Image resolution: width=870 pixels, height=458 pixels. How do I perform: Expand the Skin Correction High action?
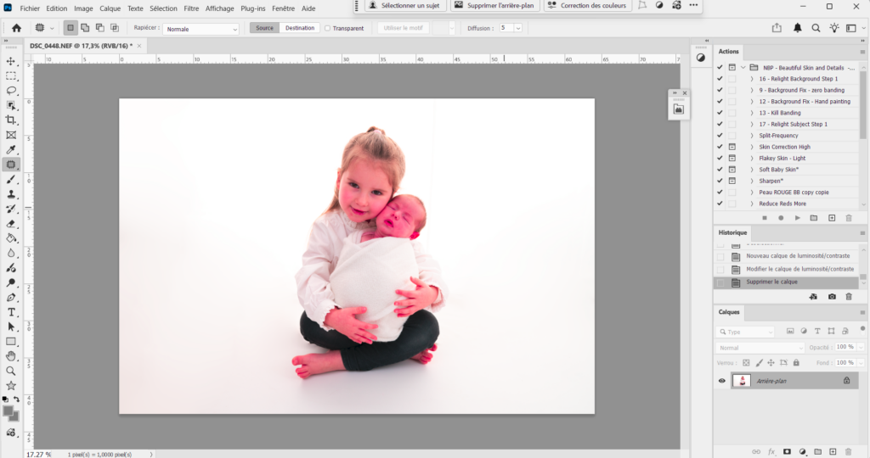pyautogui.click(x=752, y=147)
